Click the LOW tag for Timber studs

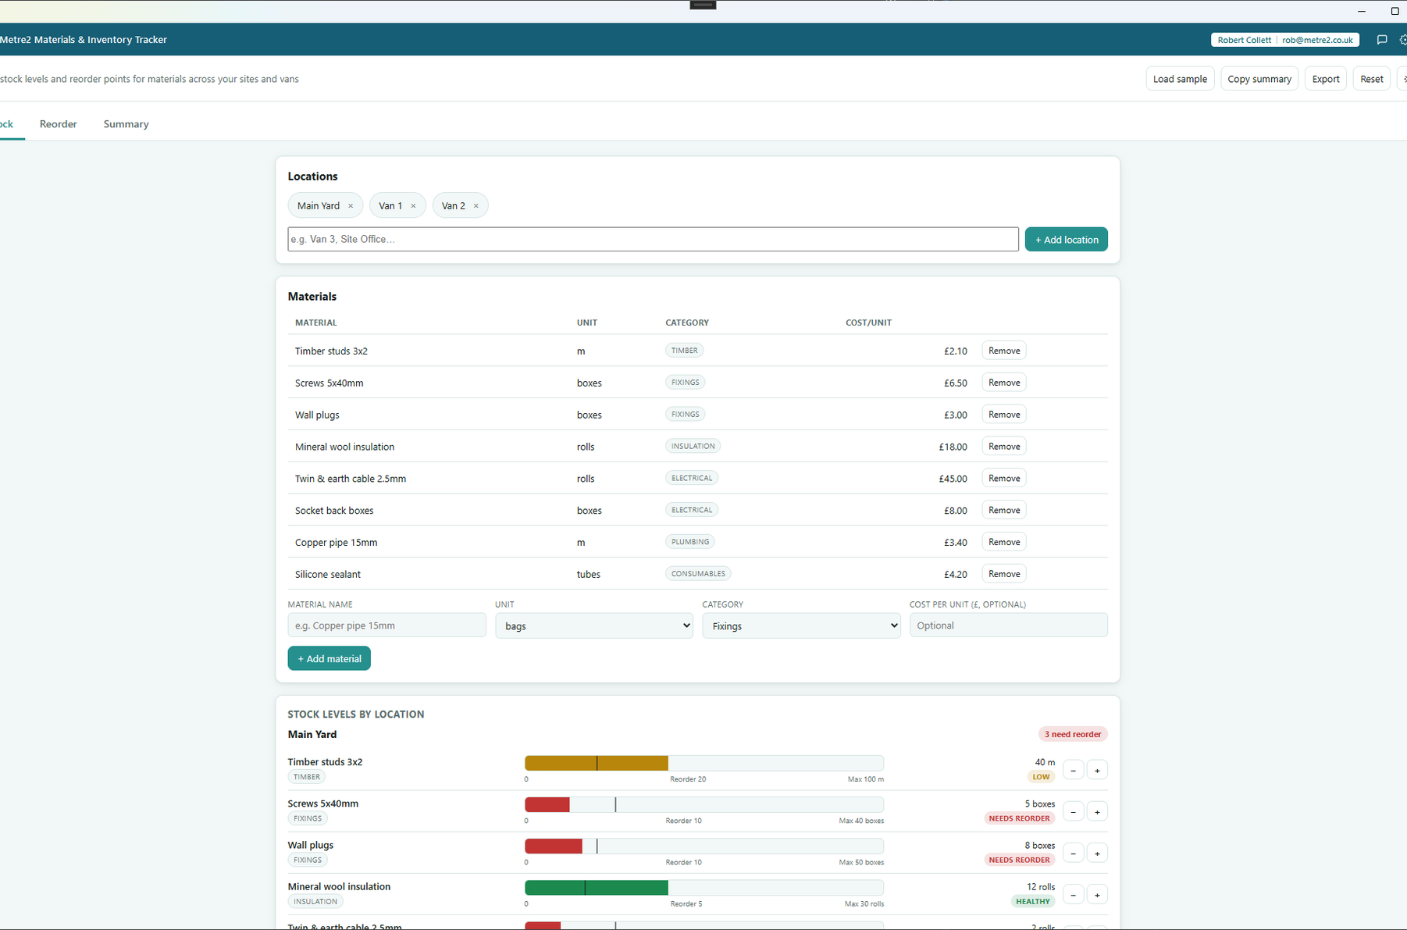(x=1041, y=777)
